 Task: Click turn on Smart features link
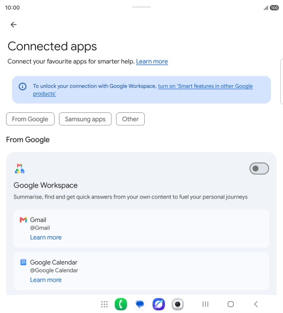[x=143, y=90]
